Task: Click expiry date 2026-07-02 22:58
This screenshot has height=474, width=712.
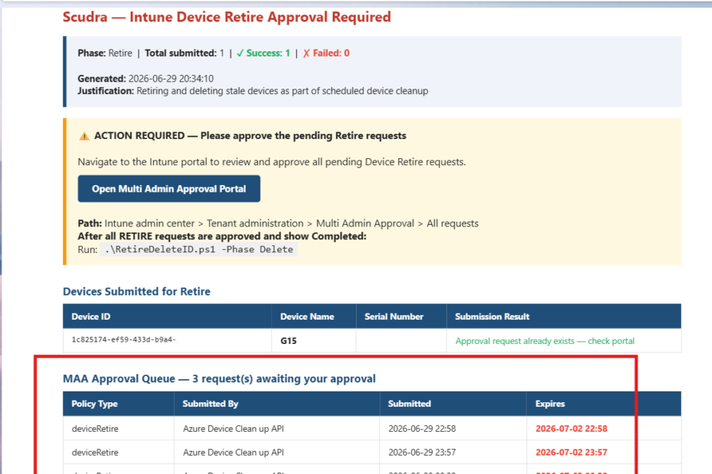Action: click(571, 429)
